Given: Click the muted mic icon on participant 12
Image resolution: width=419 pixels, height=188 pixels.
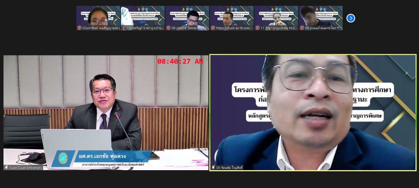Looking at the screenshot, I should tap(124, 27).
